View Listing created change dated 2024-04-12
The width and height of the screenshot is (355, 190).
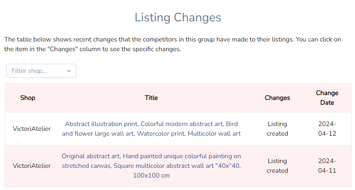click(x=277, y=129)
